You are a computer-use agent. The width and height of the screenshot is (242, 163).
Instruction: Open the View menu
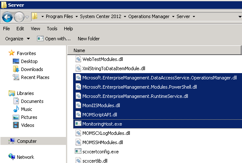tap(35, 29)
